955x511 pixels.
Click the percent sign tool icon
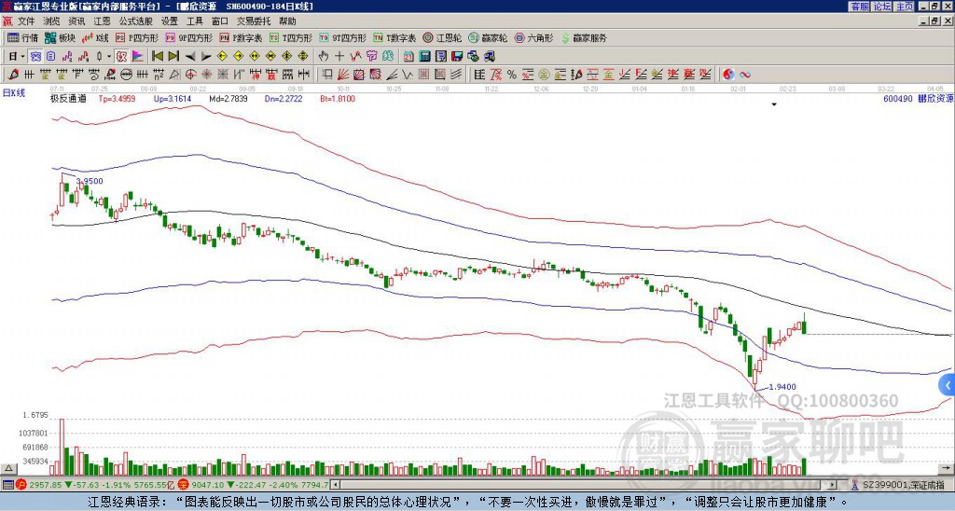click(512, 75)
